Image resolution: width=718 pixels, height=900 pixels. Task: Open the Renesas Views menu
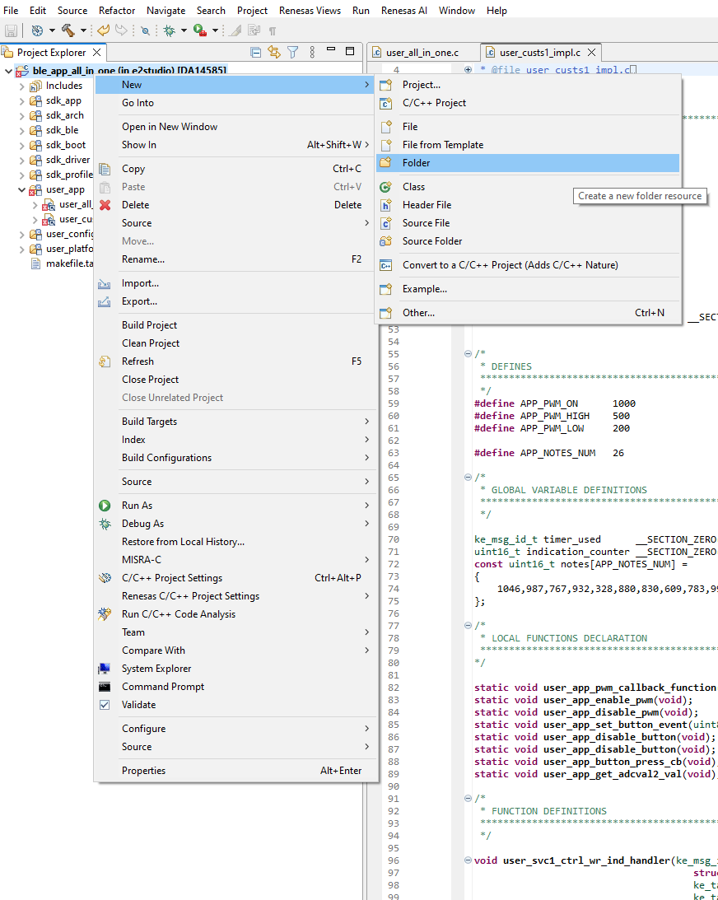pos(310,11)
